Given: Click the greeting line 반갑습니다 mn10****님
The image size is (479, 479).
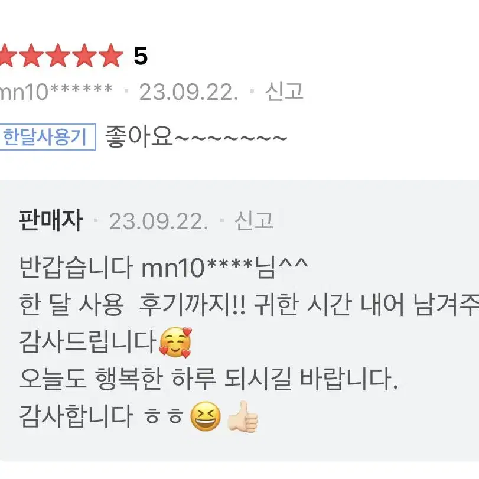Looking at the screenshot, I should [164, 268].
